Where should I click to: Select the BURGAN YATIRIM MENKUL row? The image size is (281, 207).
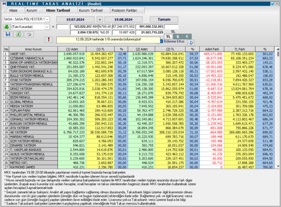pyautogui.click(x=139, y=124)
